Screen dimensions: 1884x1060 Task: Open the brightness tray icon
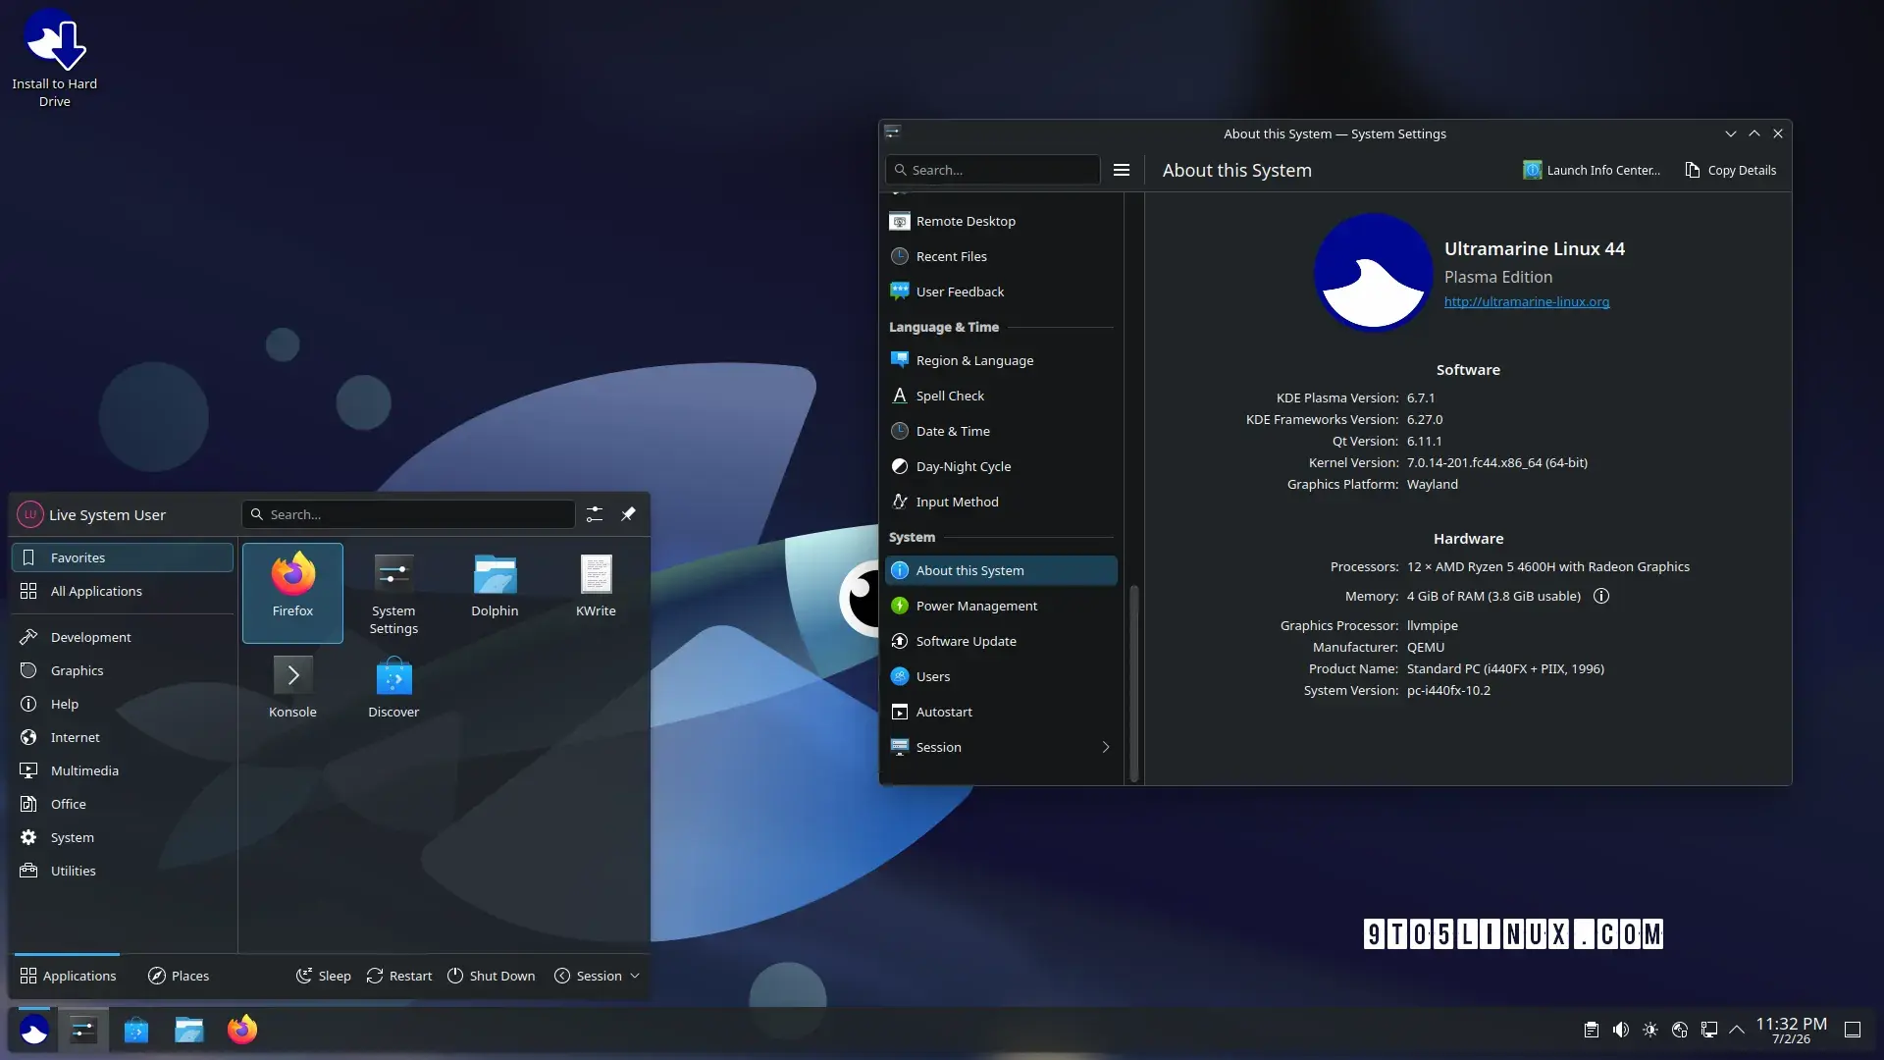[1650, 1030]
